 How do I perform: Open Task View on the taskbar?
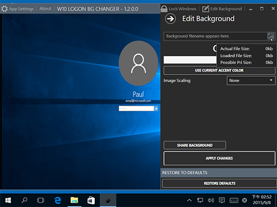tap(40, 200)
